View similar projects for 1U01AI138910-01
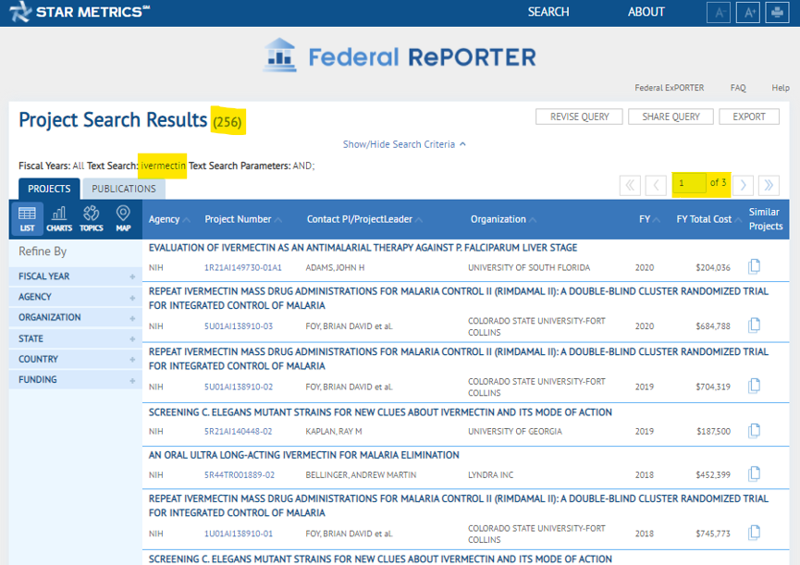 754,533
